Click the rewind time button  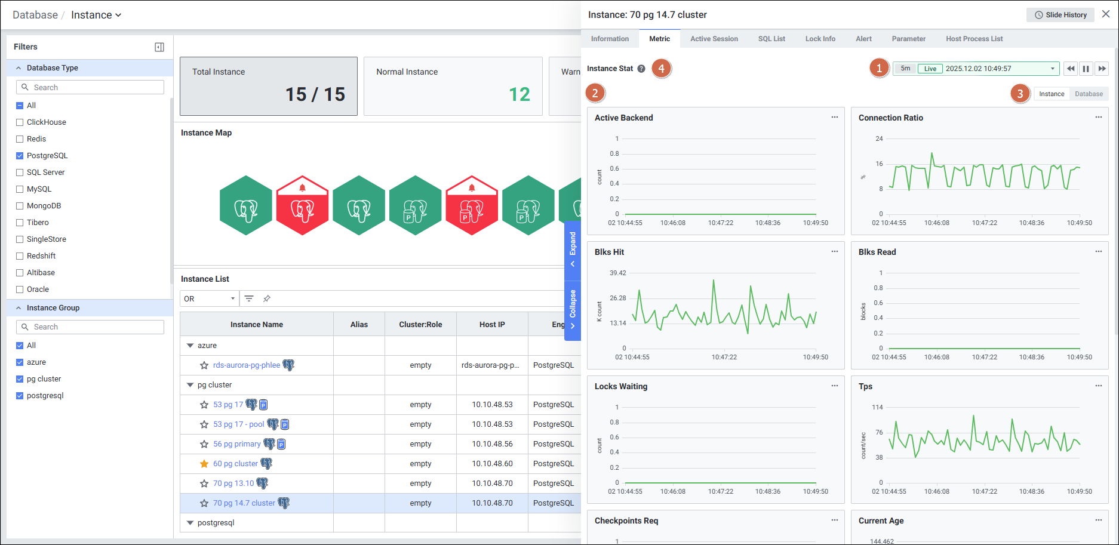click(x=1071, y=69)
